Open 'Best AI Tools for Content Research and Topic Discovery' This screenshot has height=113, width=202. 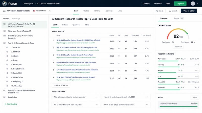click(76, 62)
